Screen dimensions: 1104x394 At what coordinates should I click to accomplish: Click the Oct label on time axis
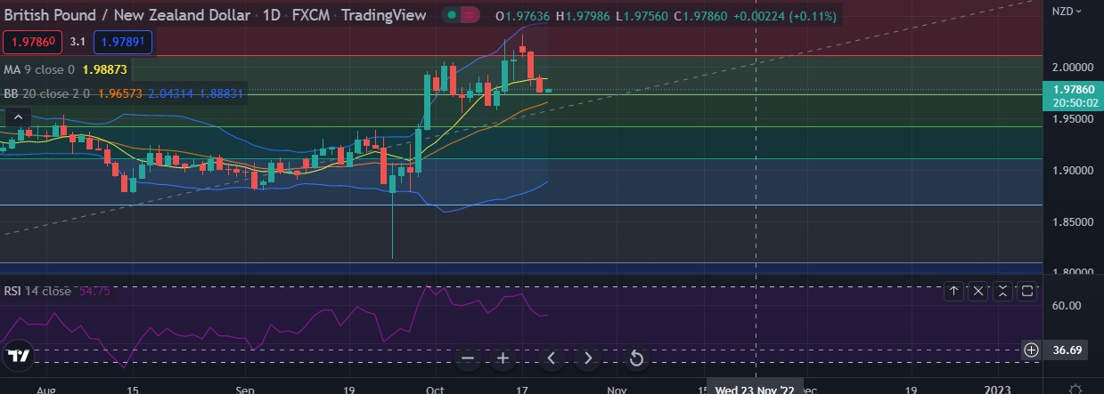point(436,390)
